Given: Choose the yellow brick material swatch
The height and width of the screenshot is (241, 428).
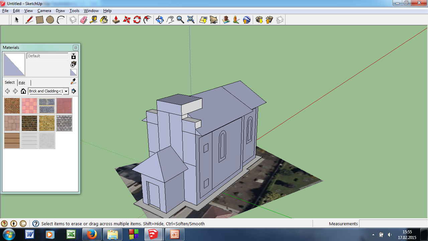Looking at the screenshot, I should tap(47, 123).
